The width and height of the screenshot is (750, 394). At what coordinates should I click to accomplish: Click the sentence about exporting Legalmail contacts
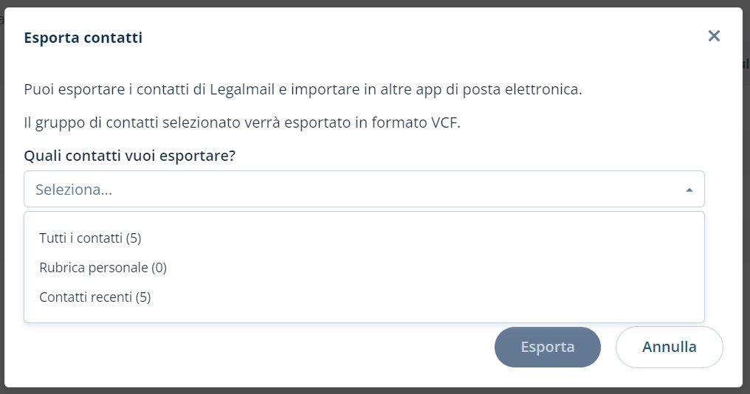tap(303, 91)
